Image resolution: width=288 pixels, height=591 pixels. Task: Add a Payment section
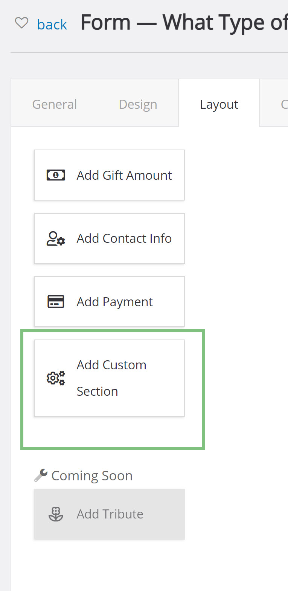click(110, 301)
